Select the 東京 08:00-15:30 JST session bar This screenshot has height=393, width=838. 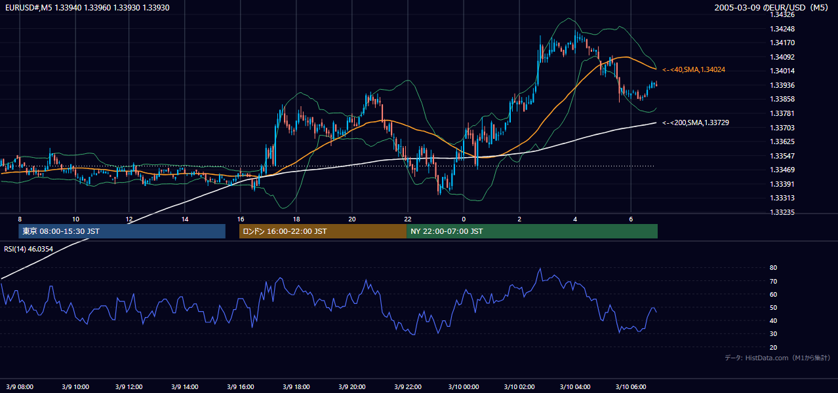tap(122, 231)
